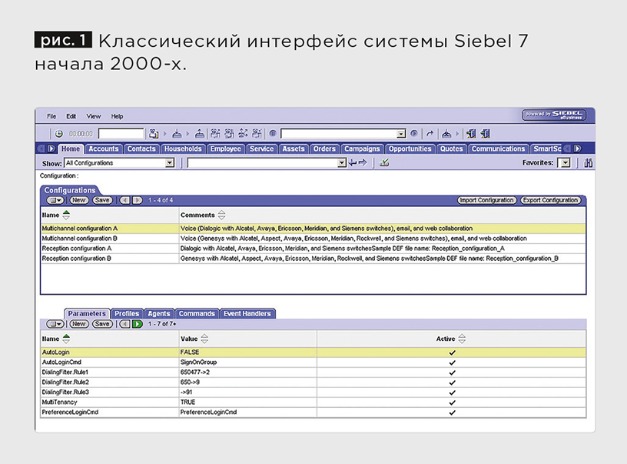
Task: Click the Release Work Item icon
Action: (x=200, y=134)
